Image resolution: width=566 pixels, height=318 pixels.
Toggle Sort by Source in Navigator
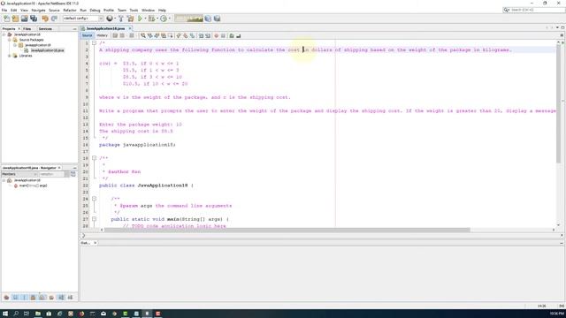(70, 298)
